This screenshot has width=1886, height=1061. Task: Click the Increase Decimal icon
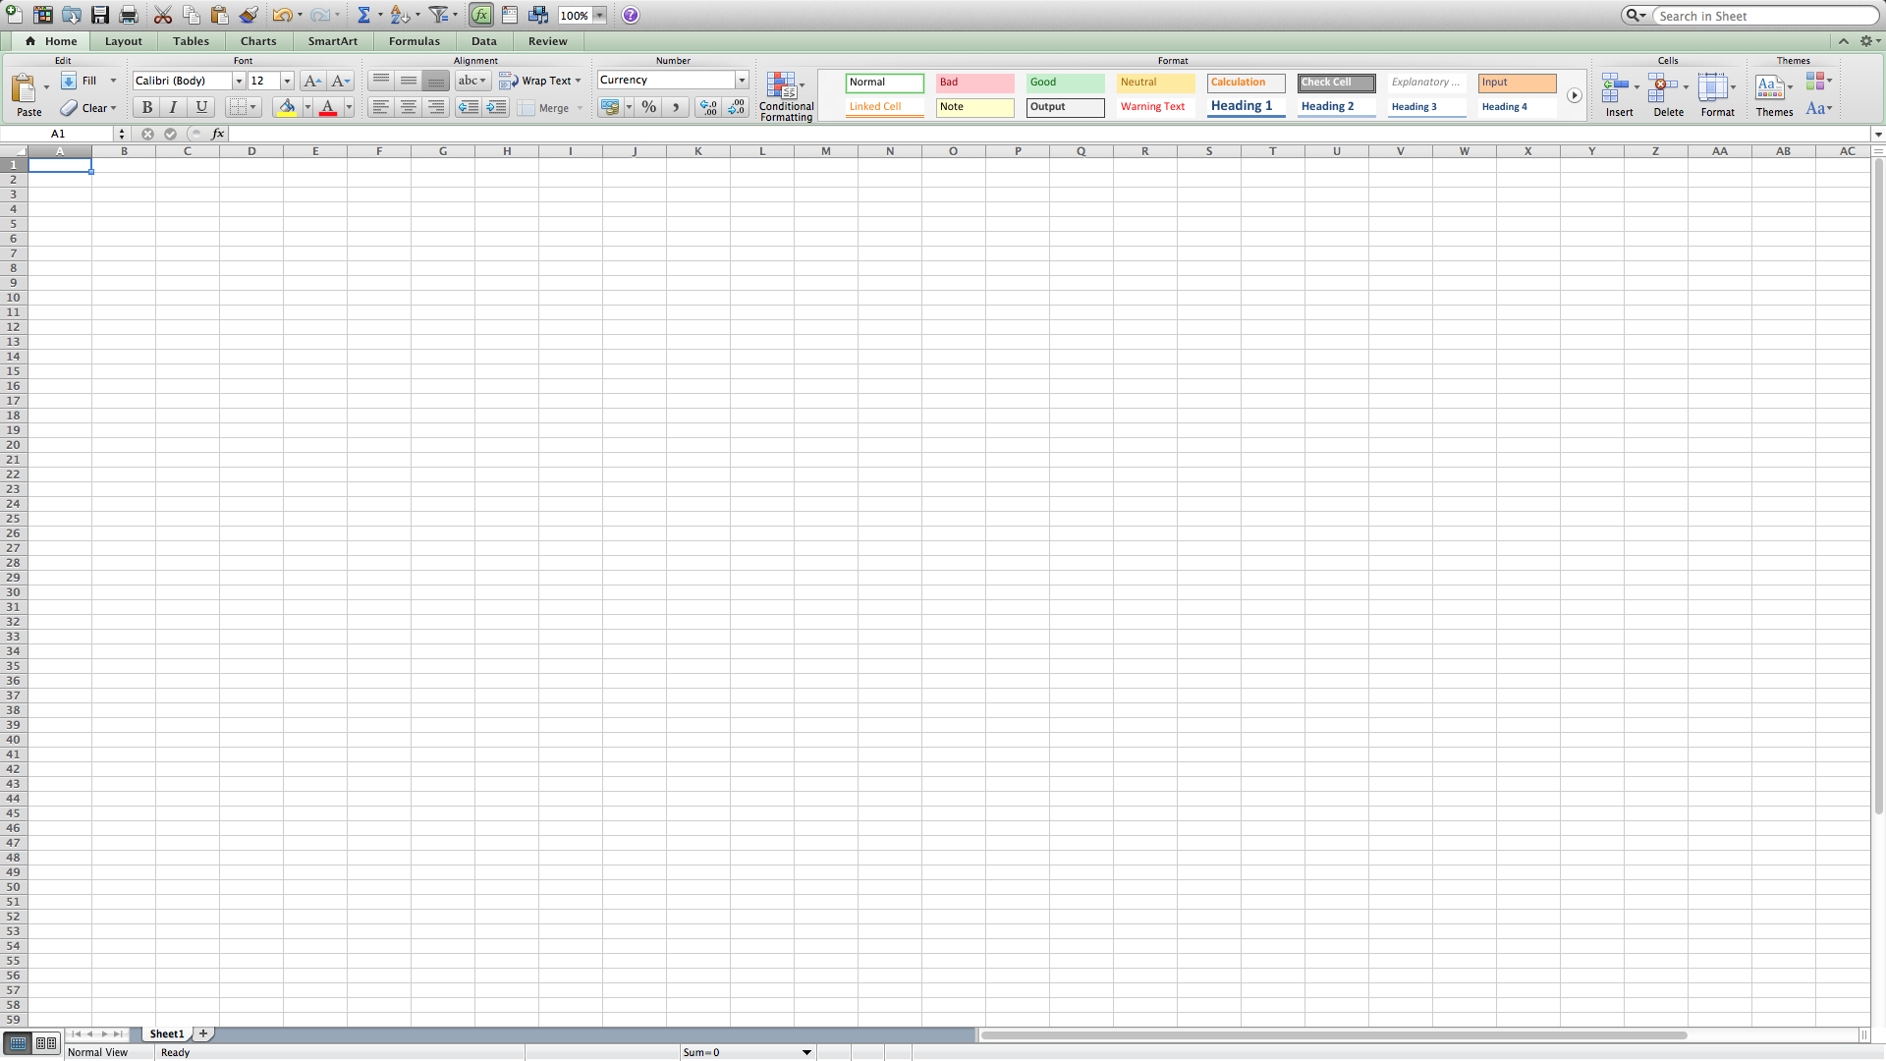707,107
